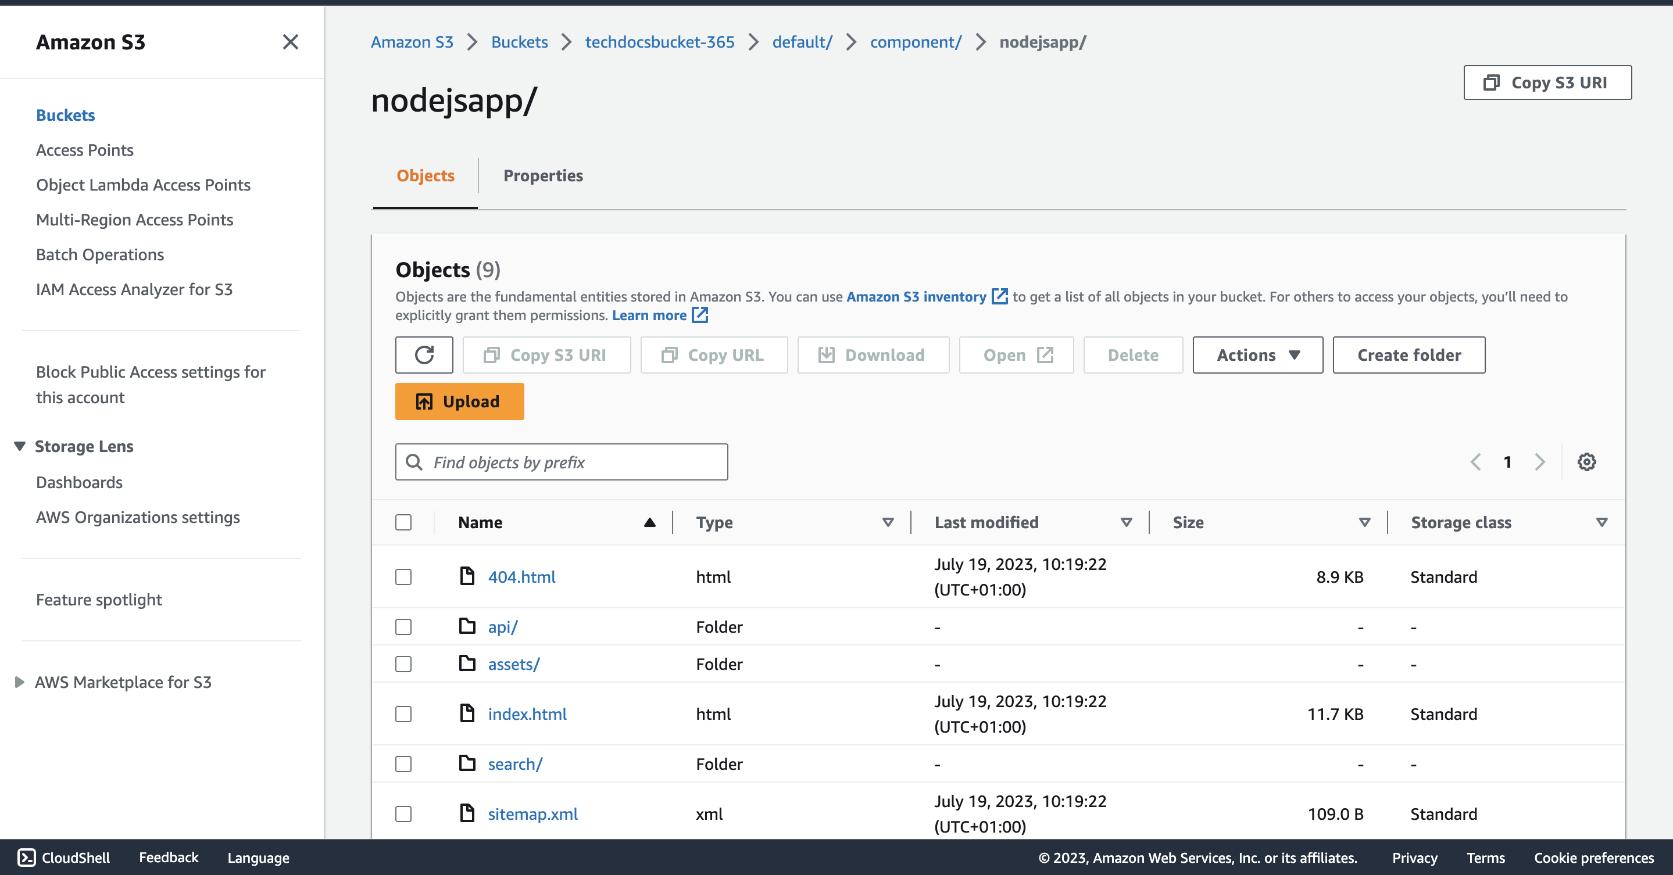Open Storage Lens Dashboards
Viewport: 1673px width, 875px height.
pos(79,483)
